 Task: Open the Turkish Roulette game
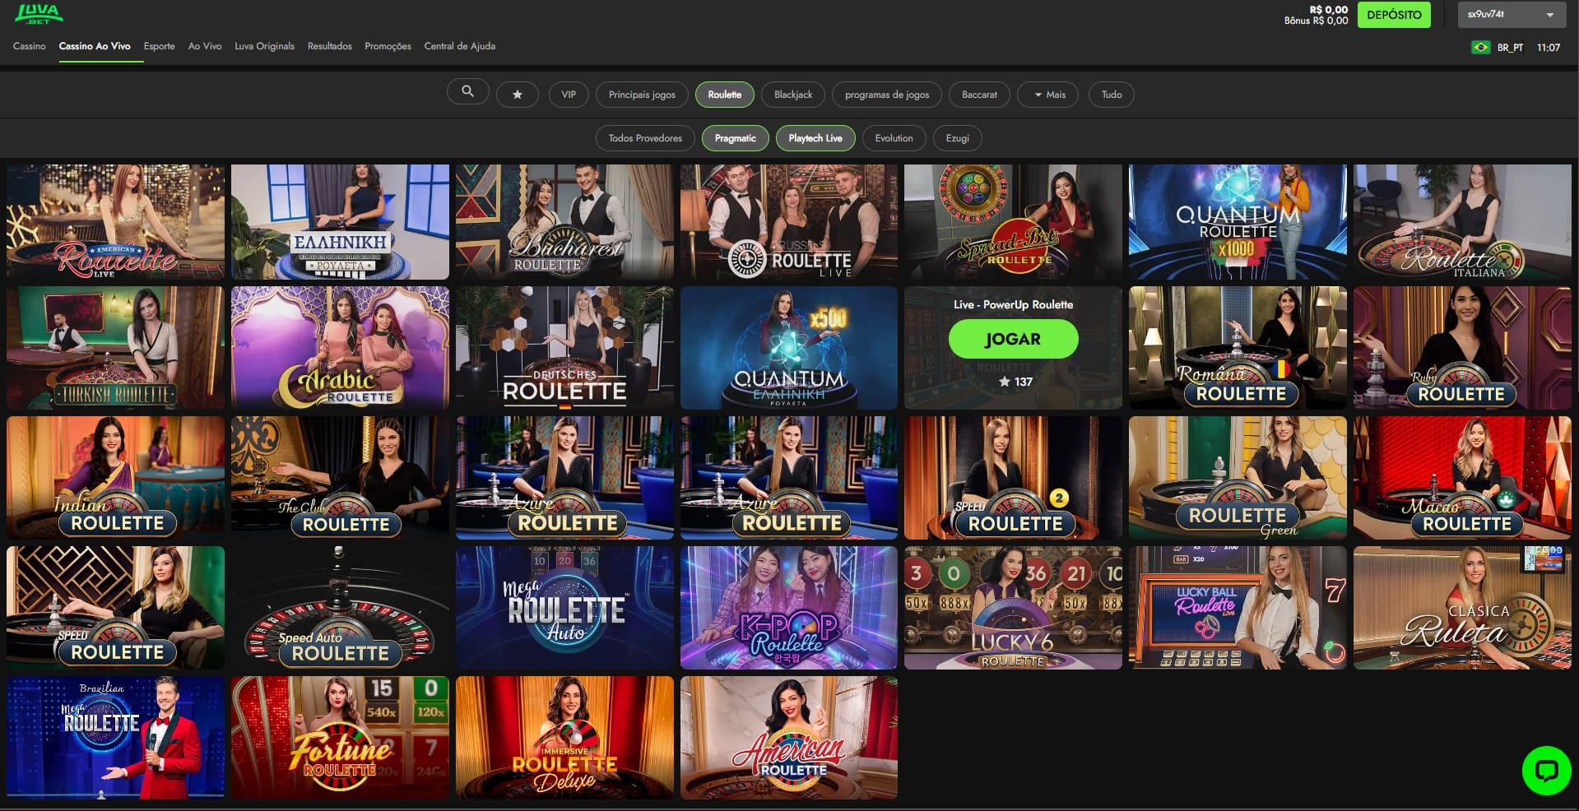(115, 347)
